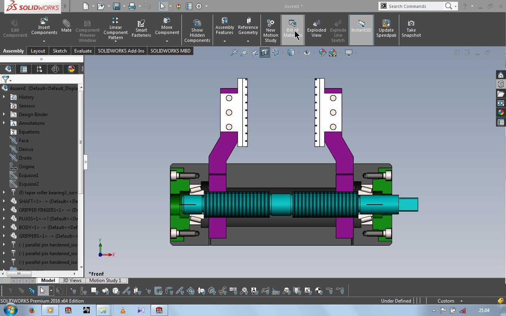Click the Mate tool icon
Screen dimensions: 506x316
pyautogui.click(x=66, y=26)
